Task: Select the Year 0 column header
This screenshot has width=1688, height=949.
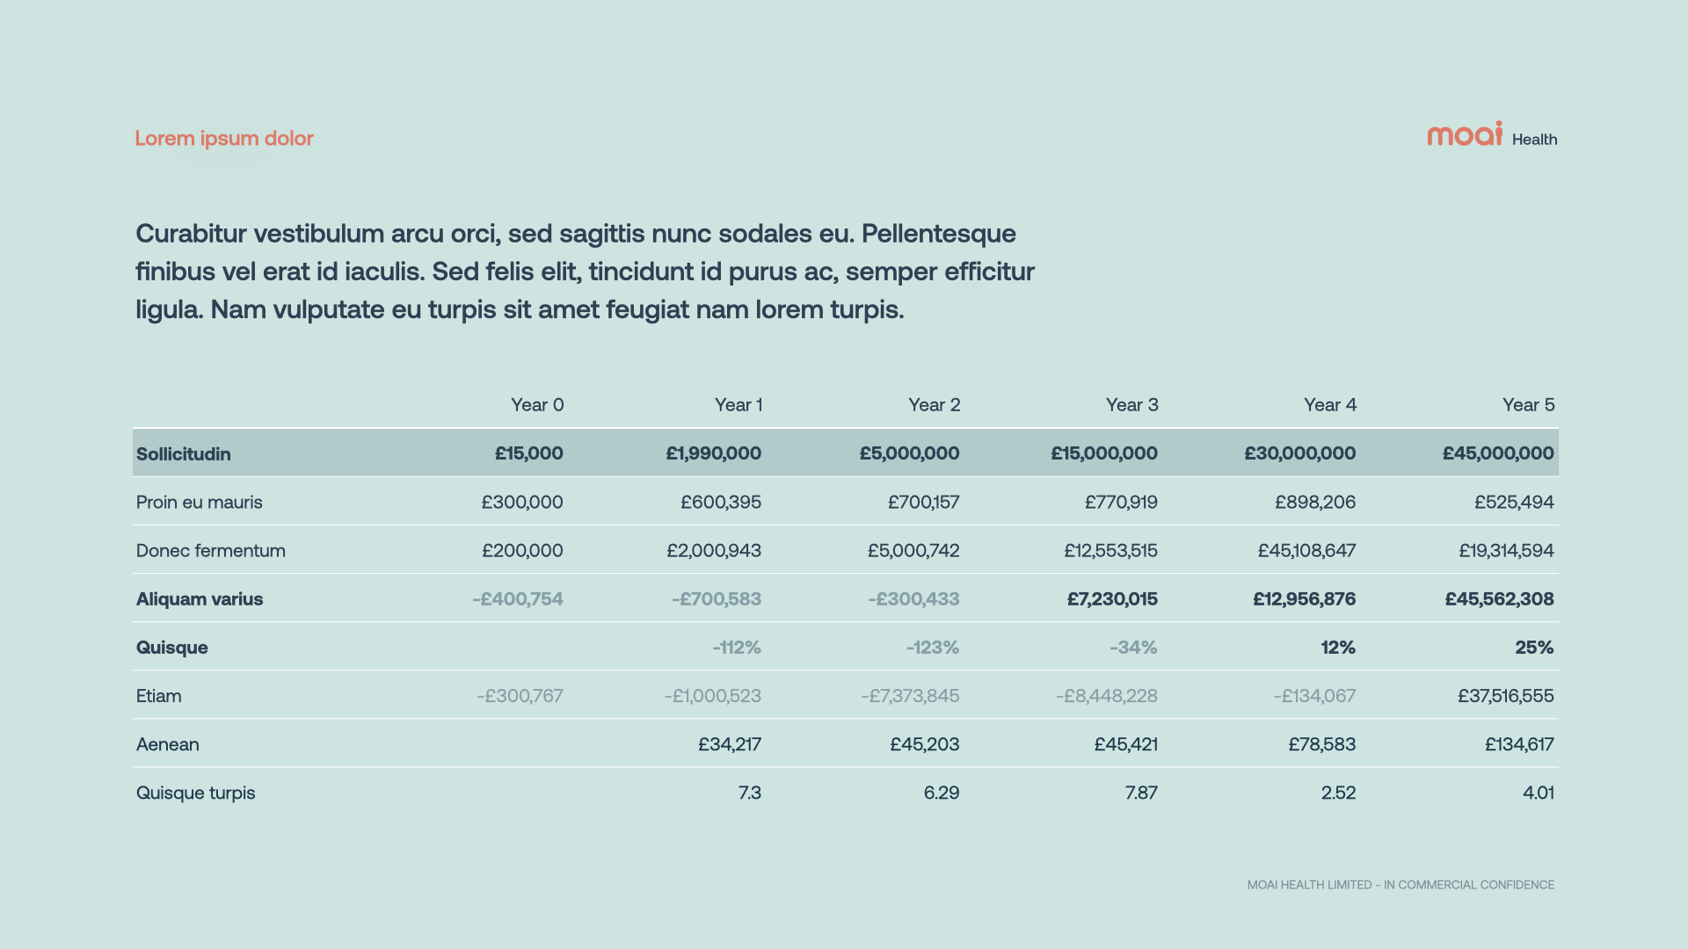Action: click(537, 405)
